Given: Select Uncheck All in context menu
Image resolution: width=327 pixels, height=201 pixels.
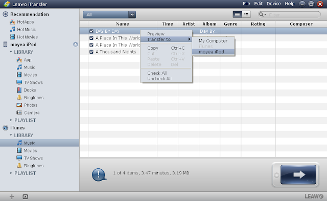Looking at the screenshot, I should (166, 79).
